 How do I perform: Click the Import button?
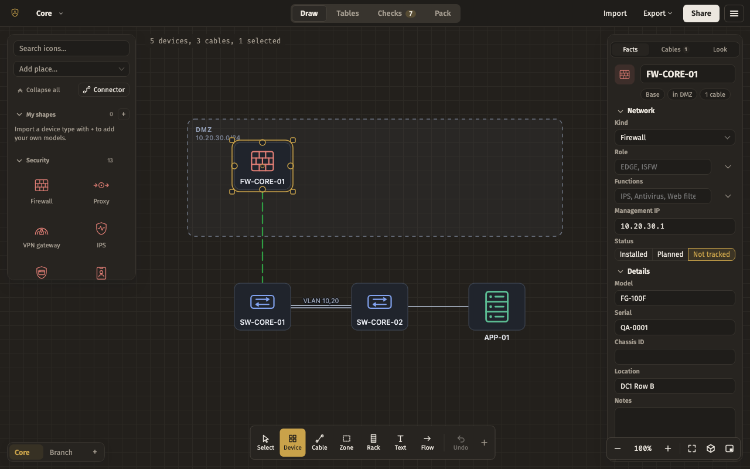(615, 13)
